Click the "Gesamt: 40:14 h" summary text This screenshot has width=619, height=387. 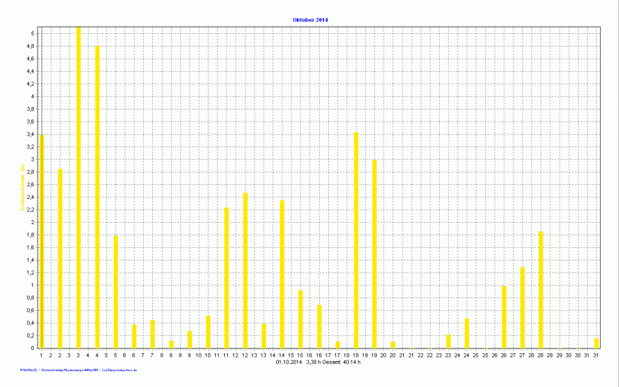[x=342, y=362]
